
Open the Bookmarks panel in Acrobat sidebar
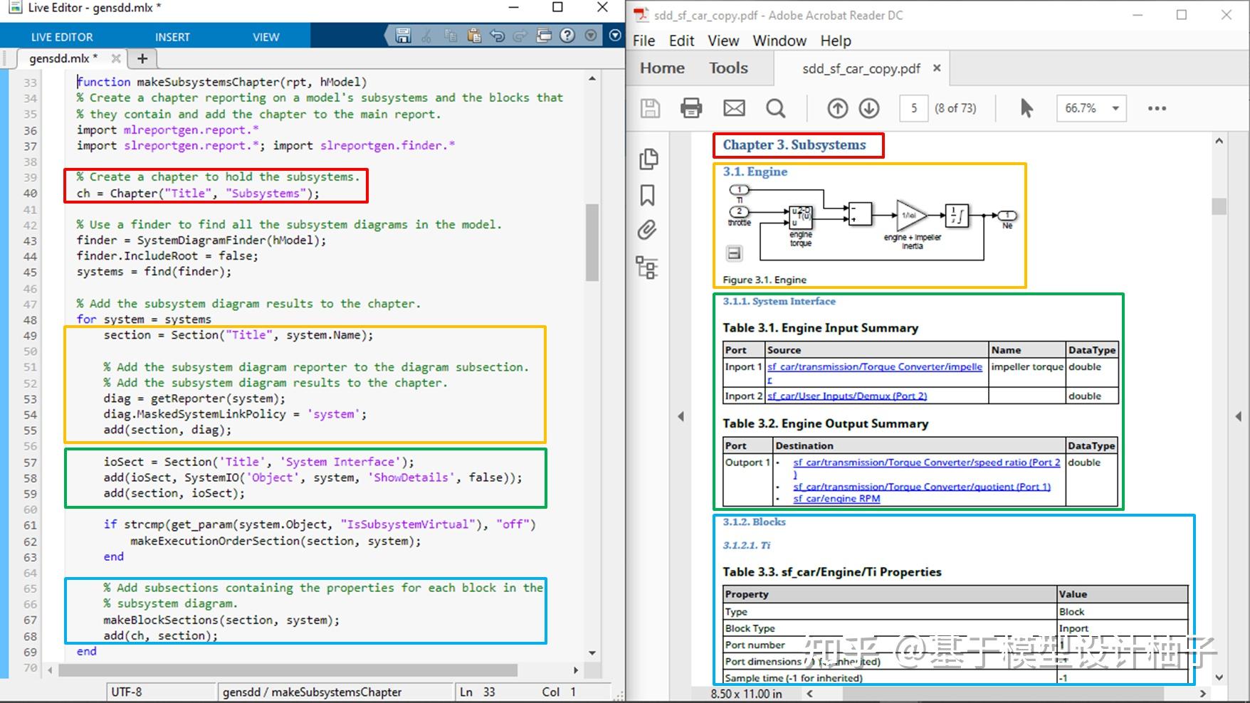[x=647, y=195]
